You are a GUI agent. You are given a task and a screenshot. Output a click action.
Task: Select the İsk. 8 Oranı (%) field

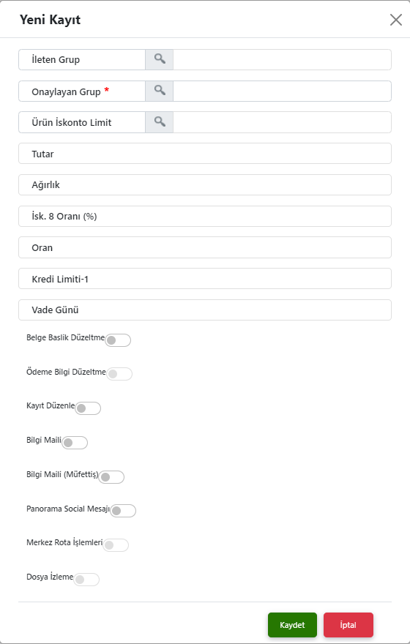coord(205,217)
